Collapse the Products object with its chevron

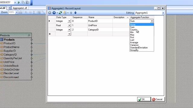point(29,35)
